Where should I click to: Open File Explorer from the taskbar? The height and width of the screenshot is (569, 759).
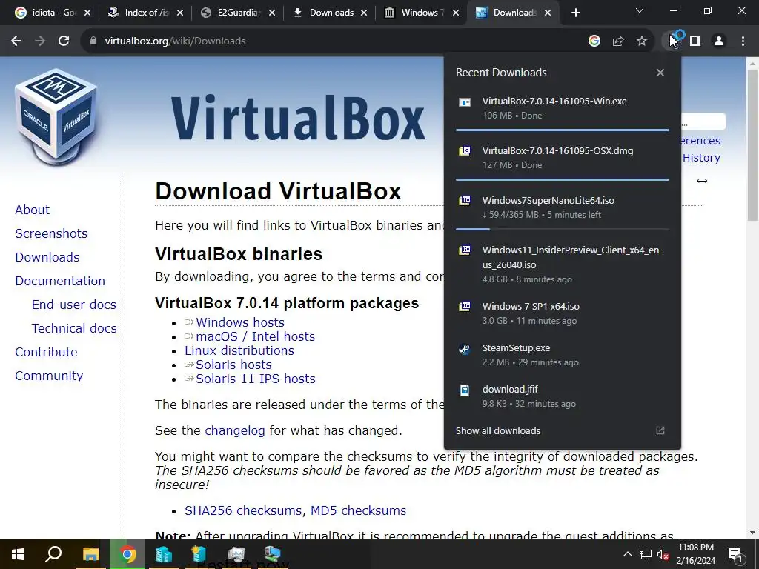[x=90, y=554]
